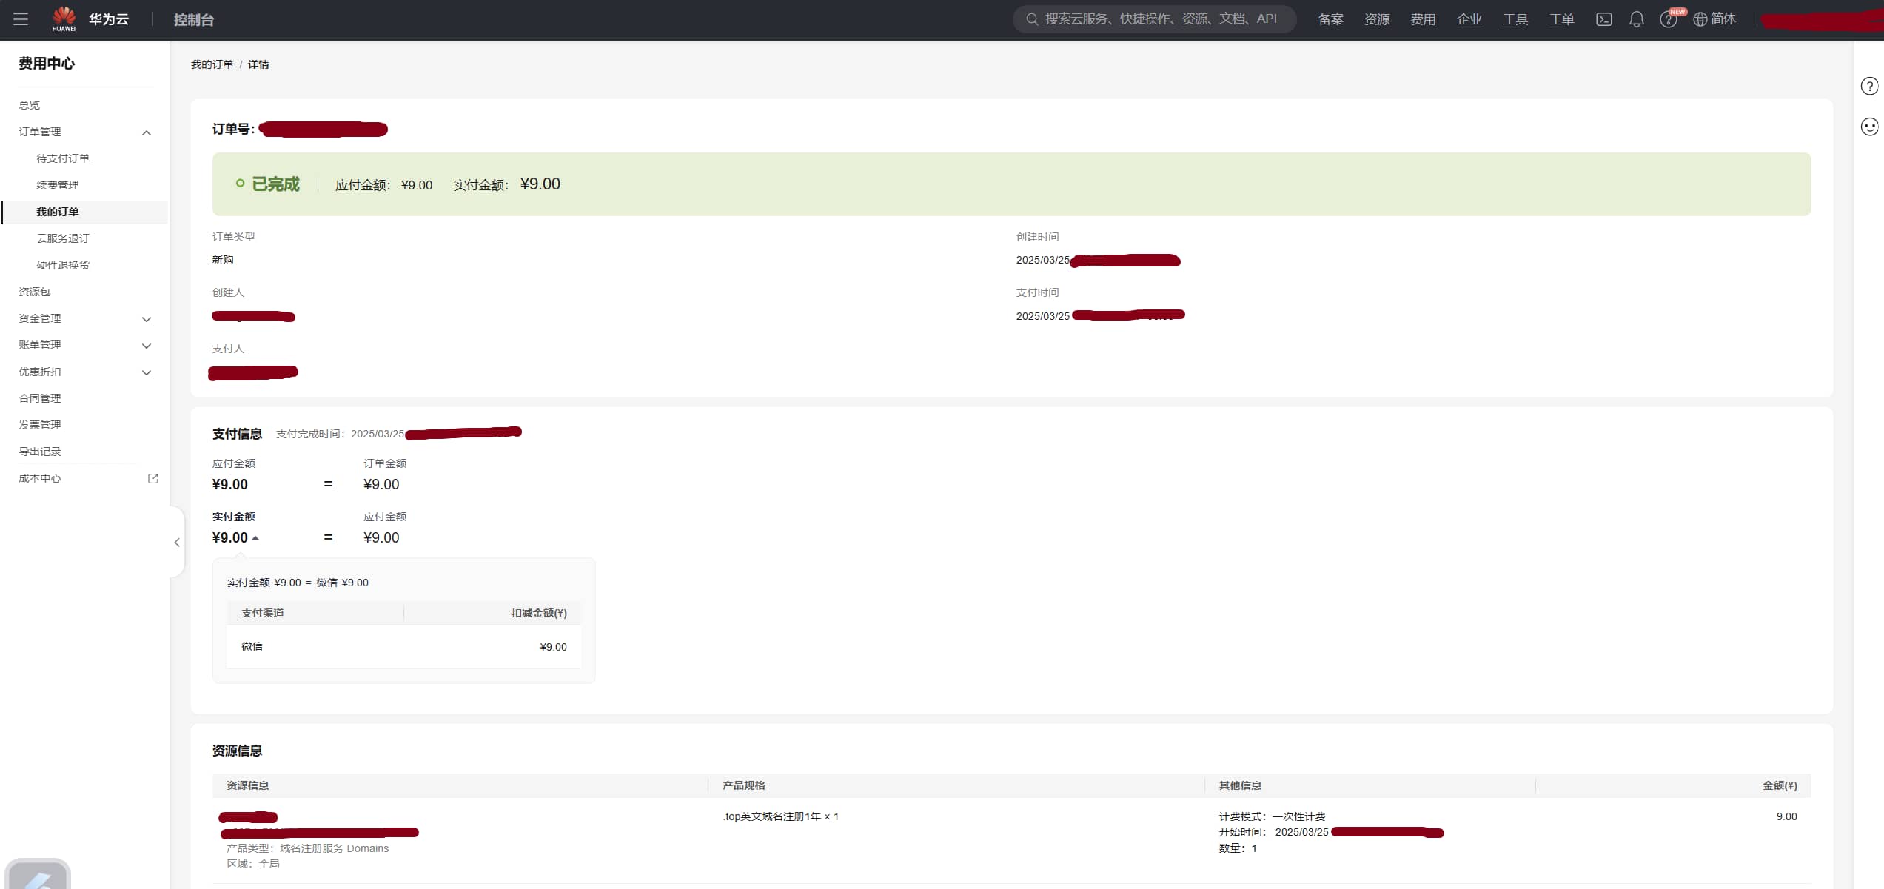Screen dimensions: 1884x889
Task: Open the 费用 top menu
Action: [x=1422, y=19]
